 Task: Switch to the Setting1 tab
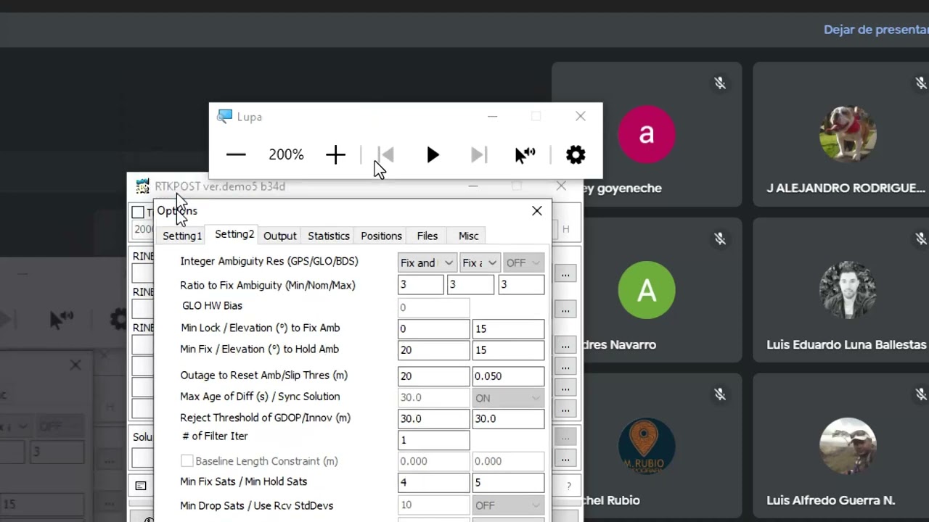tap(181, 236)
